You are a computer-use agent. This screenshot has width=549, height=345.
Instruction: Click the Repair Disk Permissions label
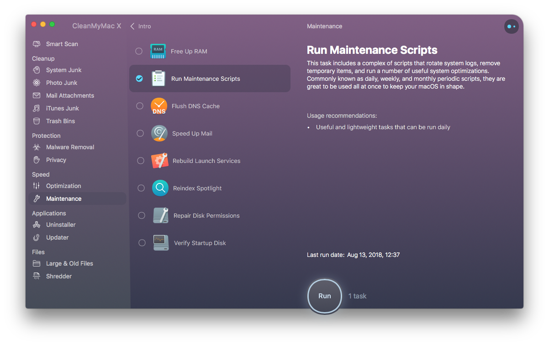tap(206, 215)
